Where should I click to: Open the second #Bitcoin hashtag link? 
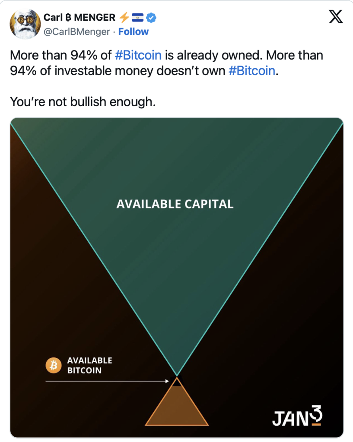[x=252, y=71]
